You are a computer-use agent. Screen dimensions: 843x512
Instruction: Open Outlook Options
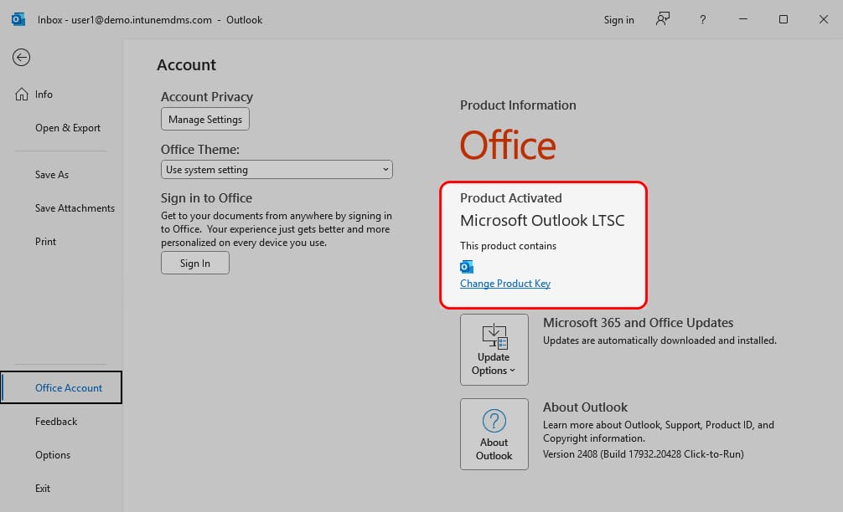pyautogui.click(x=53, y=455)
